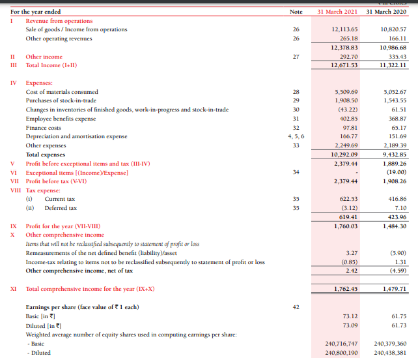This screenshot has width=418, height=358.
Task: Click the 'Deferred tax' row label
Action: (63, 208)
